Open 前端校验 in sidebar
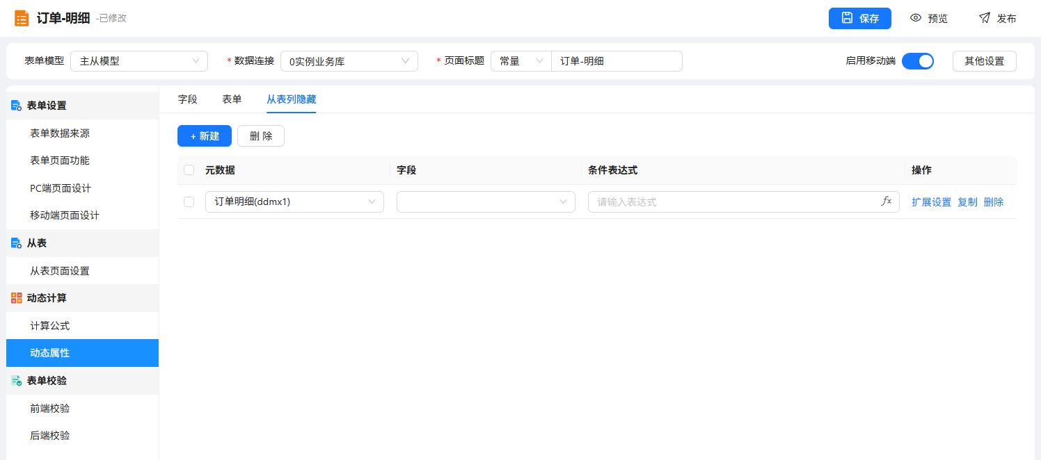Image resolution: width=1041 pixels, height=460 pixels. (82, 409)
